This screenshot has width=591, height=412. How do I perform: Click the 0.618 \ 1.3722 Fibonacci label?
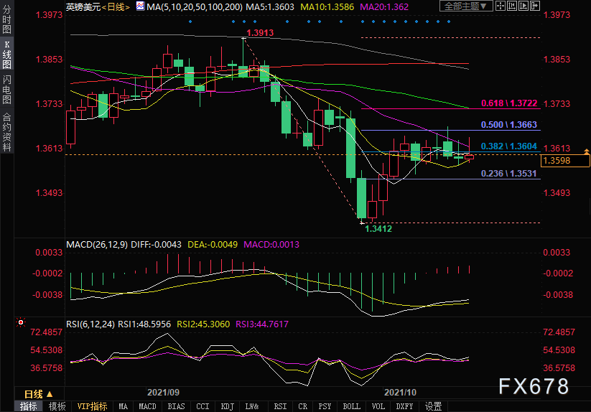(x=509, y=103)
